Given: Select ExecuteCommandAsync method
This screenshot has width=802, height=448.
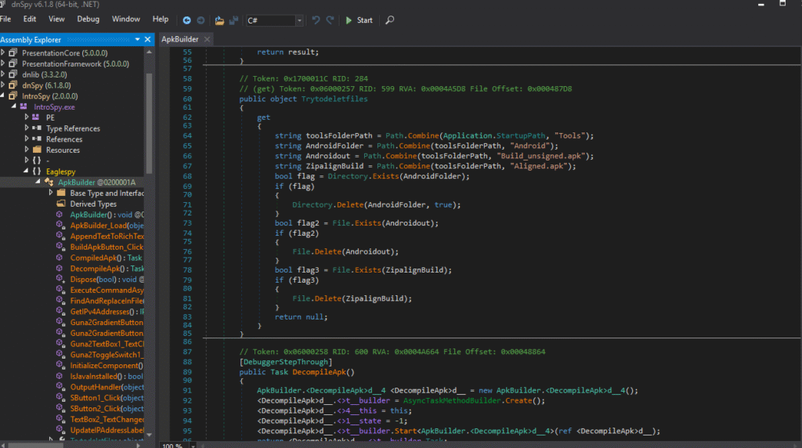Looking at the screenshot, I should click(x=107, y=290).
